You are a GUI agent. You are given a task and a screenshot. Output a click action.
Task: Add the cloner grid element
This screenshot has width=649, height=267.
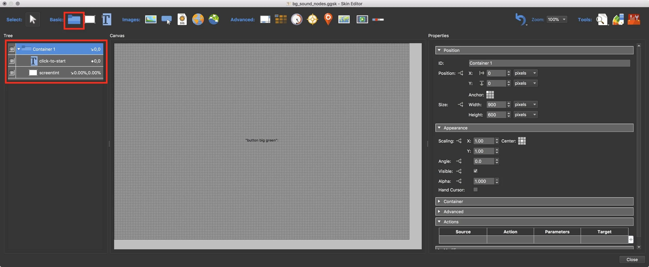pos(281,19)
